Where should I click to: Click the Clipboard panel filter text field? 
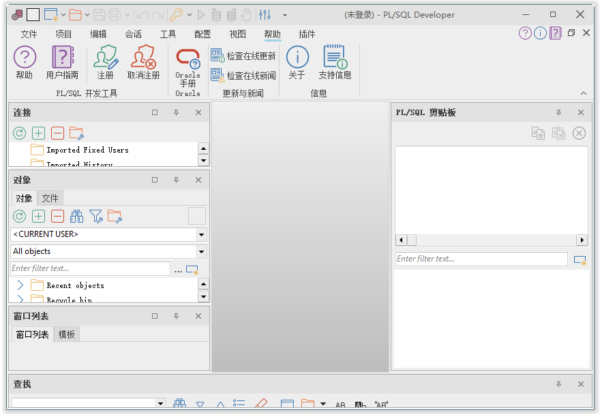click(481, 259)
